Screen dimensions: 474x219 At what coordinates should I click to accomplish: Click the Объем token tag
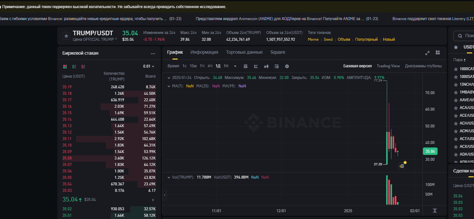point(344,39)
